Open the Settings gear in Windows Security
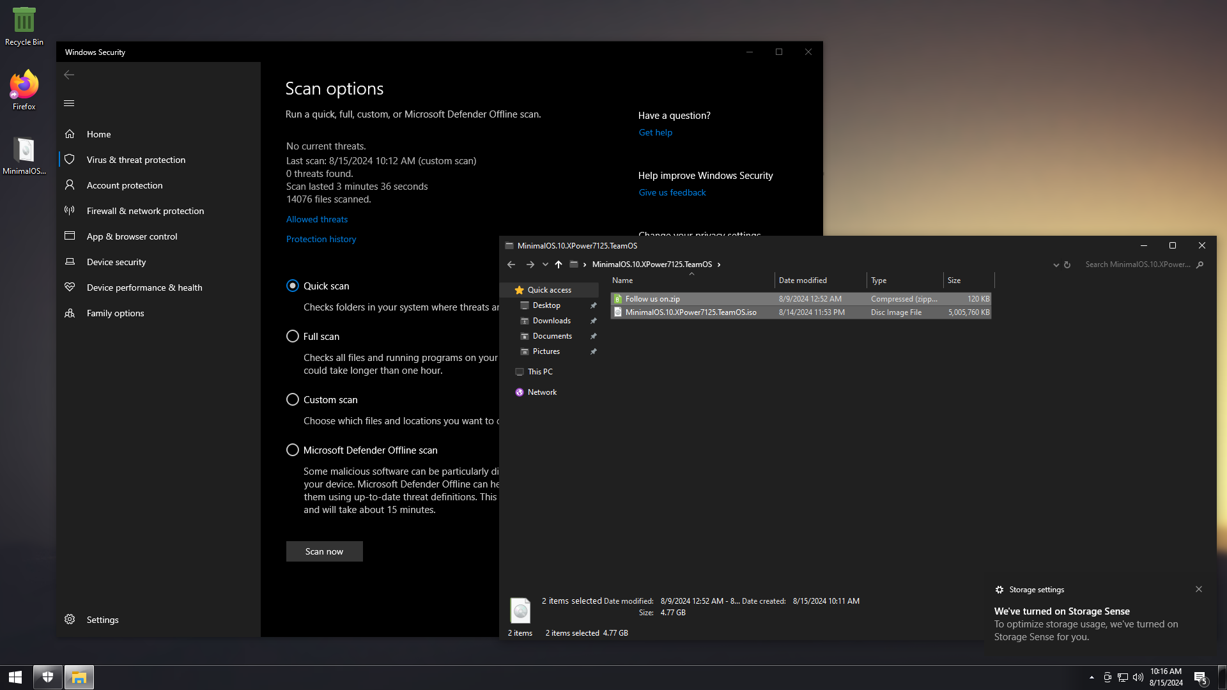The image size is (1227, 690). tap(70, 620)
